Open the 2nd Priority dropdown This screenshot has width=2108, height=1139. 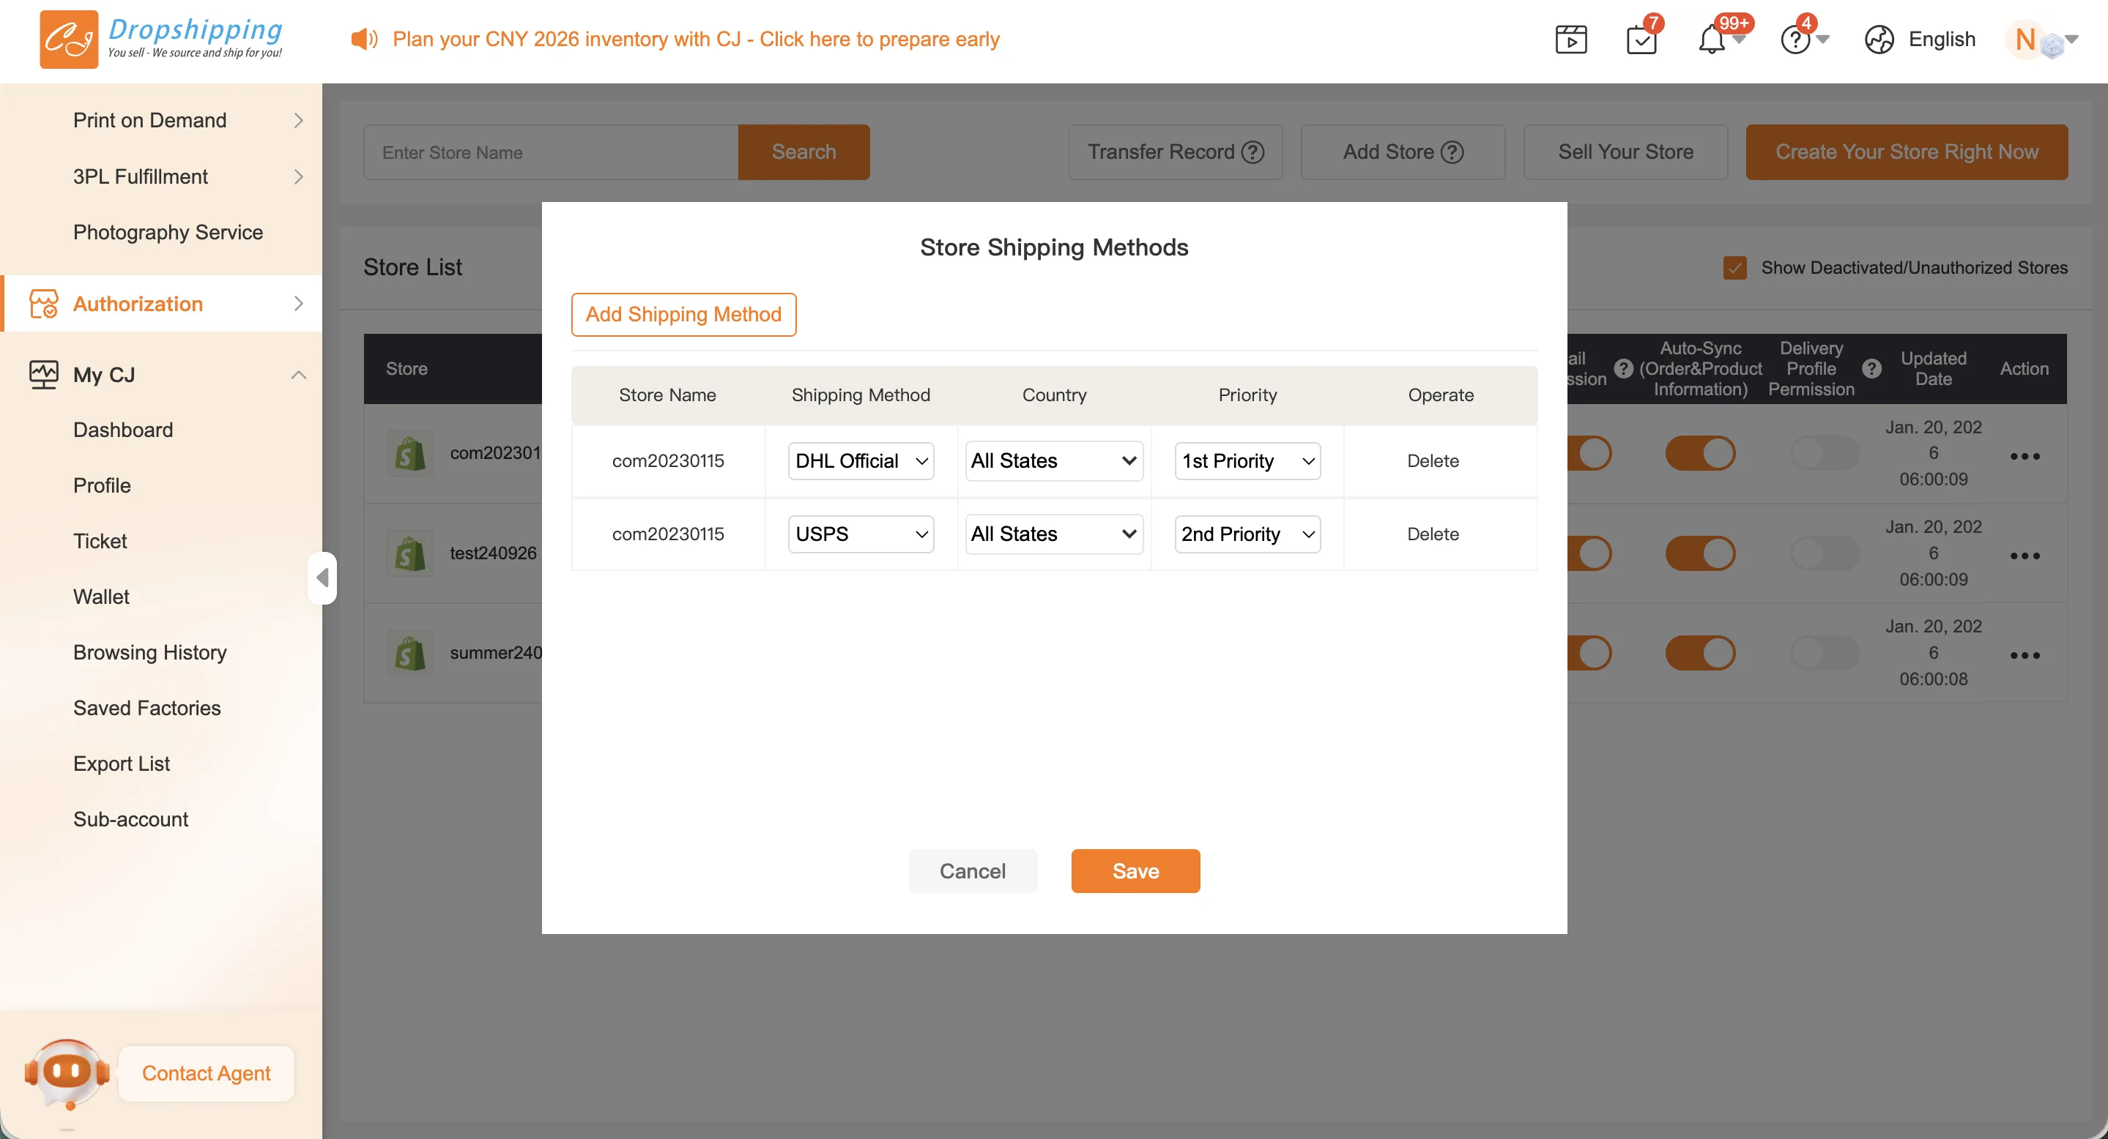pos(1247,534)
